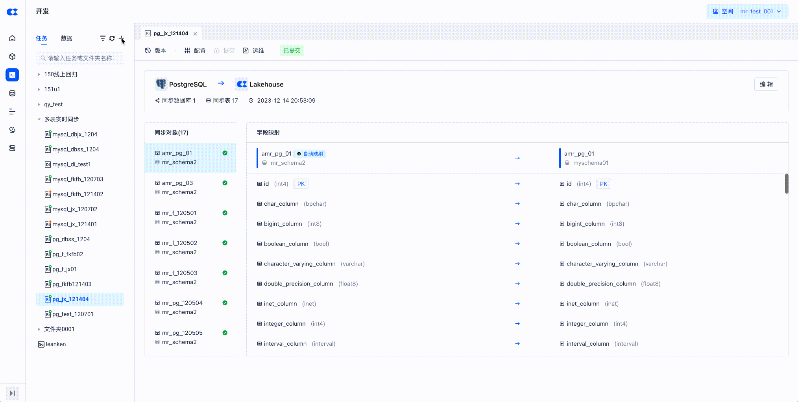Open the mr_test_001 workspace dropdown
Viewport: 798px width, 402px height.
(760, 11)
